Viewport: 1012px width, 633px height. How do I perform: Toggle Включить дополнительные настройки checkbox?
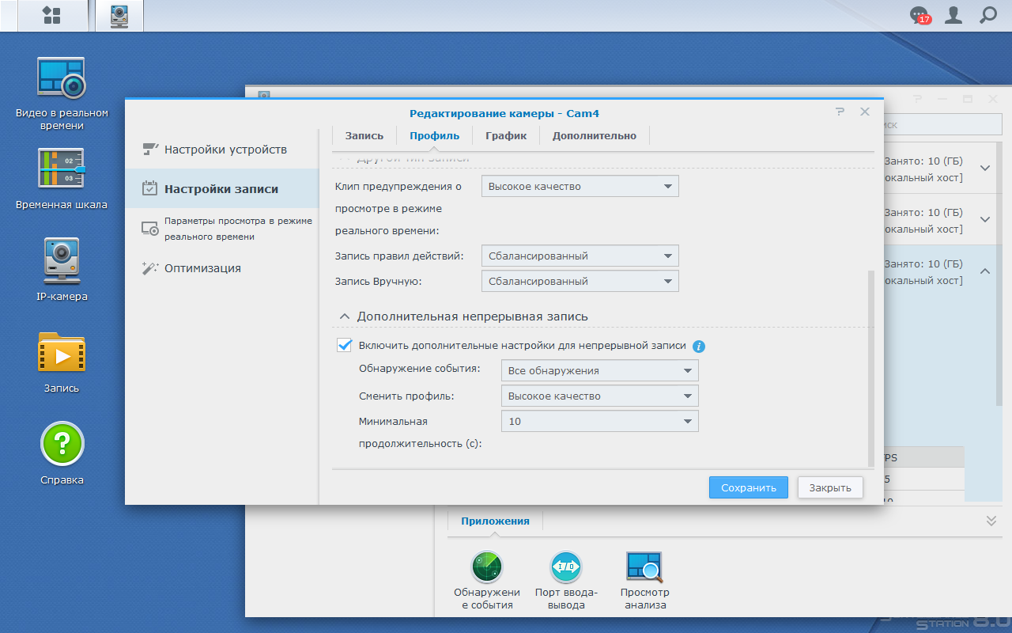click(345, 345)
